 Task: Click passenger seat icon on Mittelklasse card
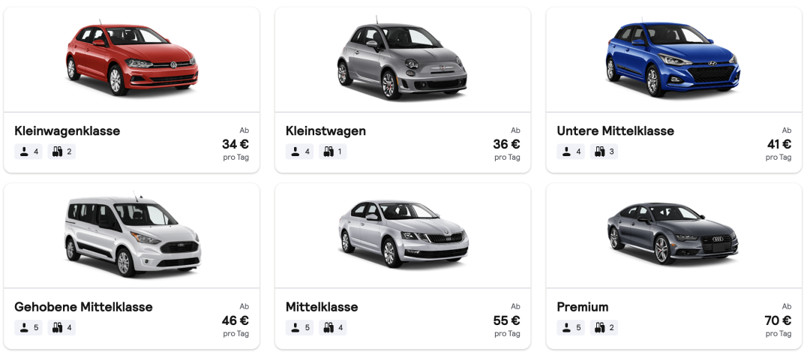tap(295, 328)
